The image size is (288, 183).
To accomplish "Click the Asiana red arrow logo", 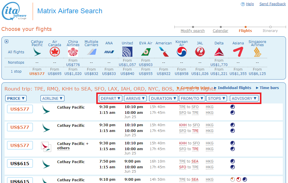I will point(238,52).
